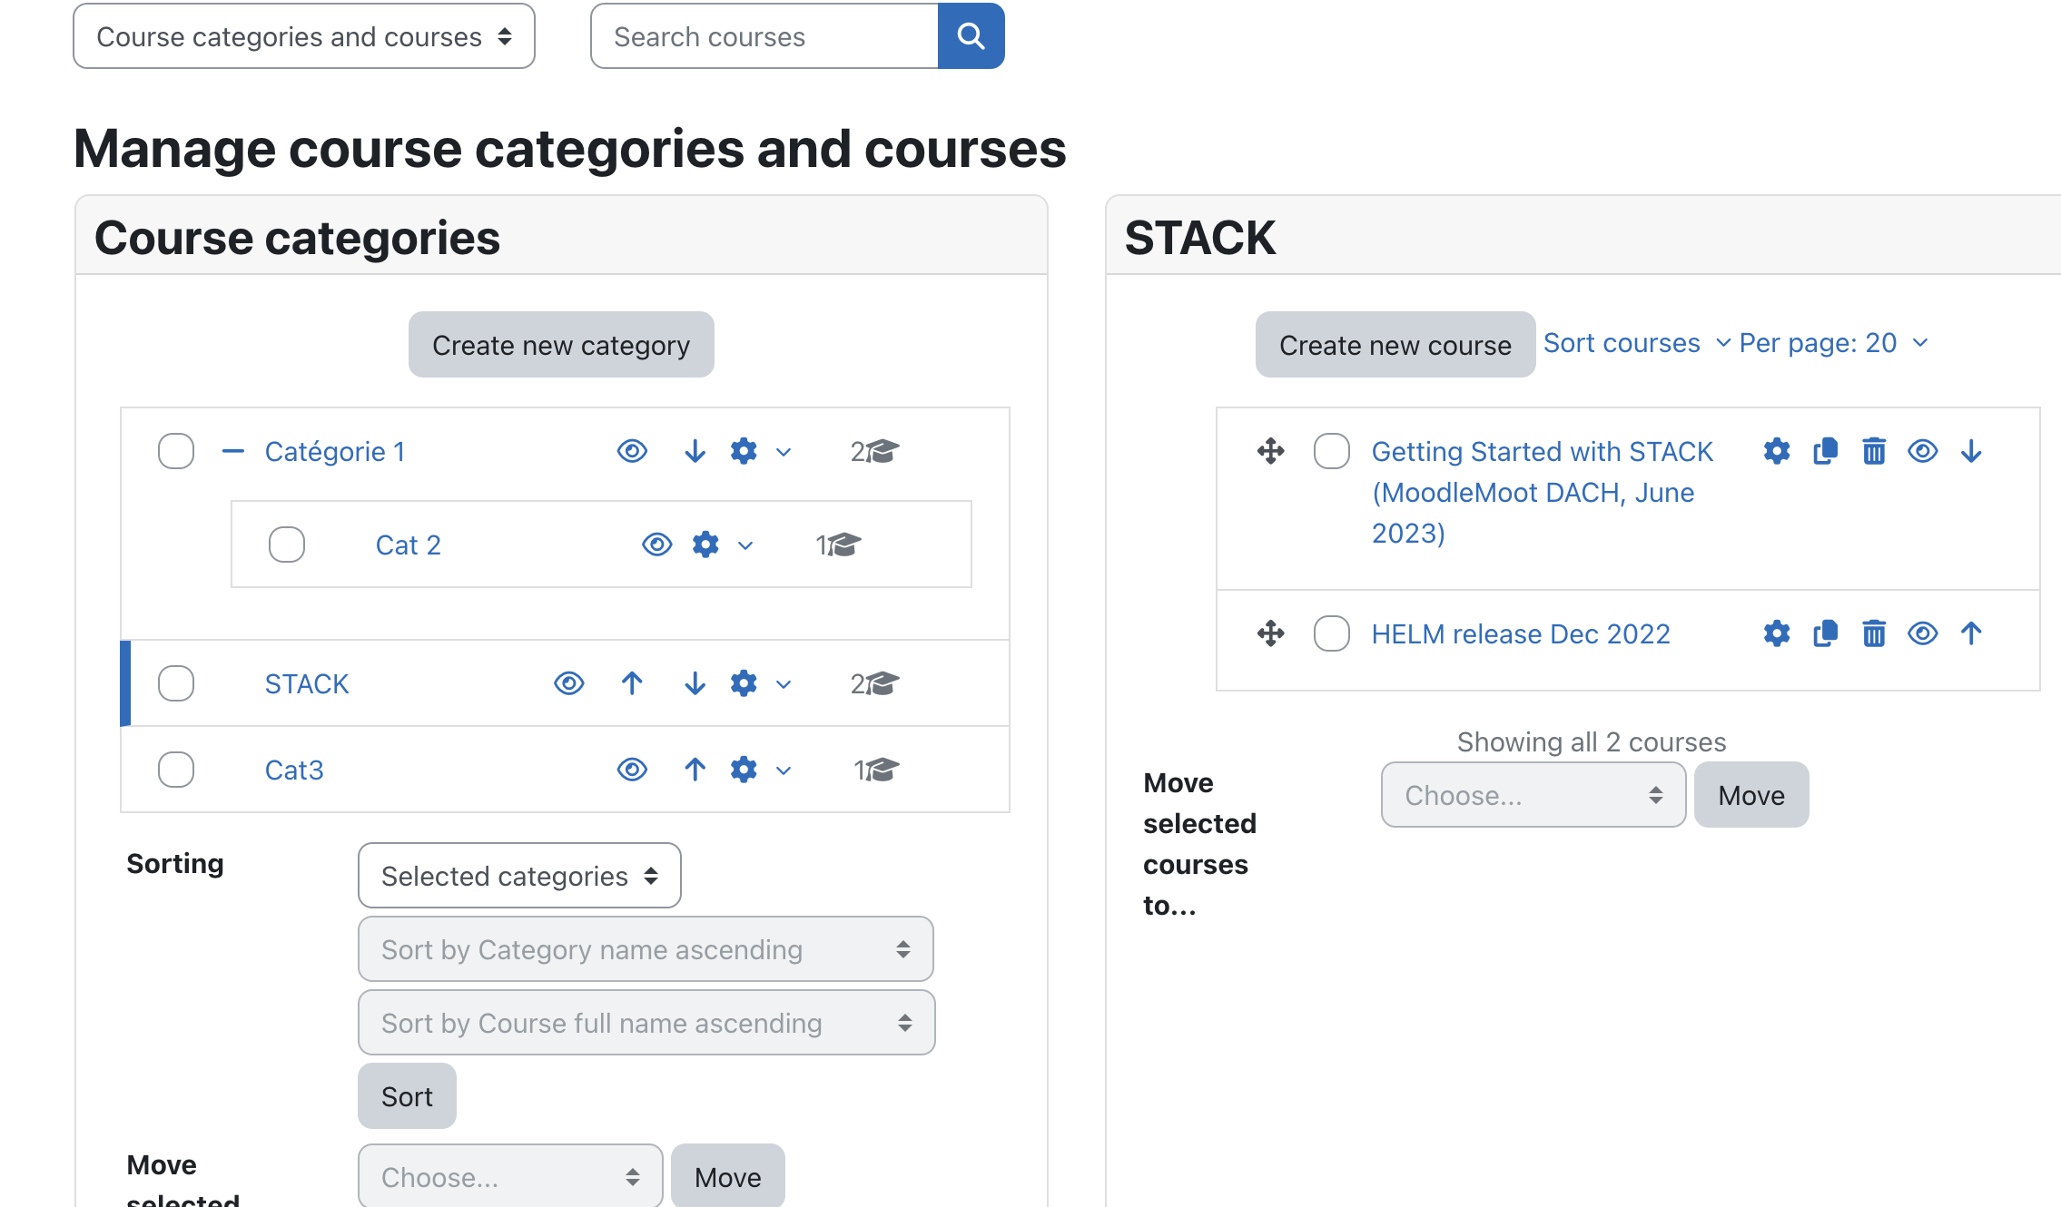
Task: Open Course categories and courses view dropdown
Action: click(304, 36)
